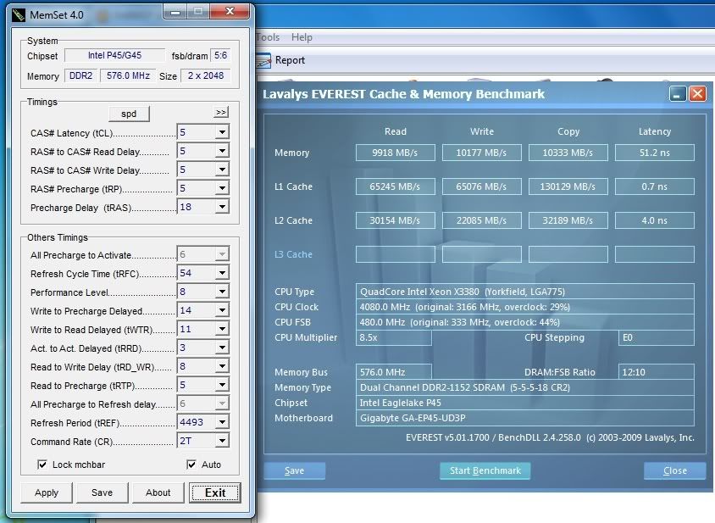Minimize the MemSet 4.0 window

click(175, 13)
